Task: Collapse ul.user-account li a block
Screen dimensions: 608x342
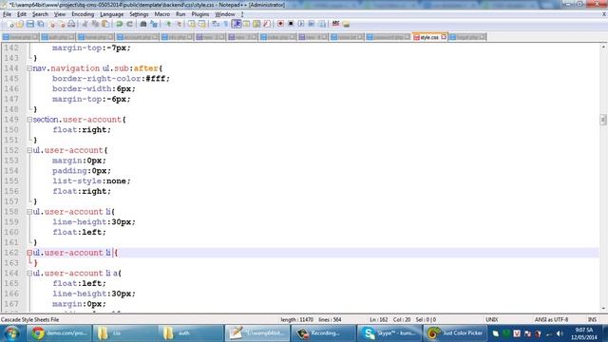Action: [x=29, y=274]
